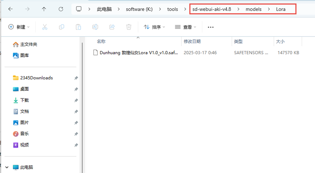Navigate to models breadcrumb

[x=254, y=9]
